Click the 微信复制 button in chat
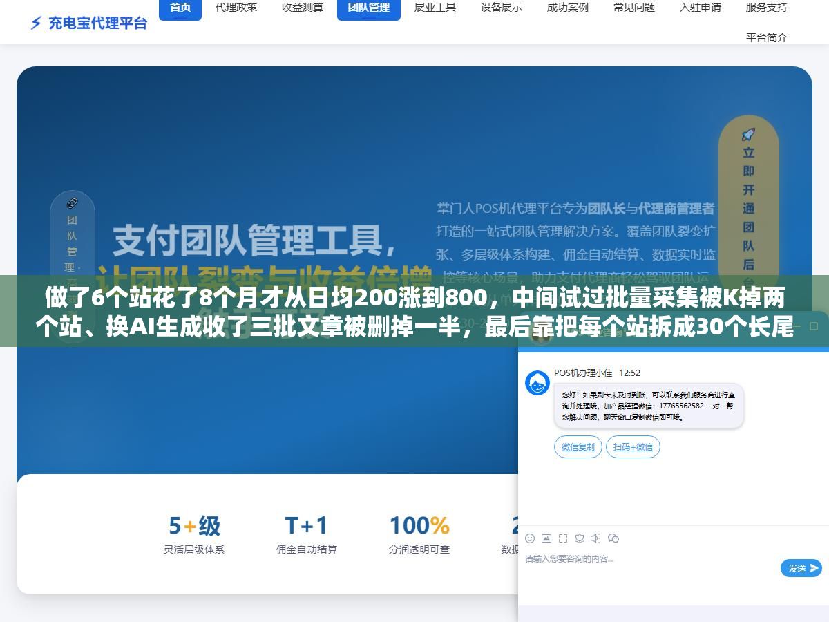 pyautogui.click(x=578, y=447)
